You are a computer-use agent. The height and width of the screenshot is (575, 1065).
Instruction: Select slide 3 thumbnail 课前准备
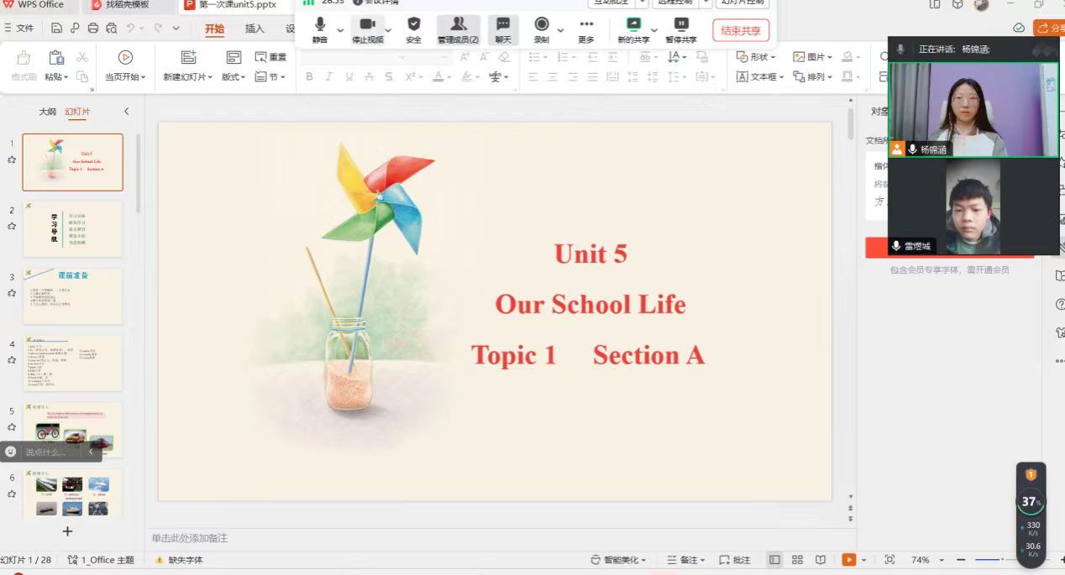pos(72,295)
